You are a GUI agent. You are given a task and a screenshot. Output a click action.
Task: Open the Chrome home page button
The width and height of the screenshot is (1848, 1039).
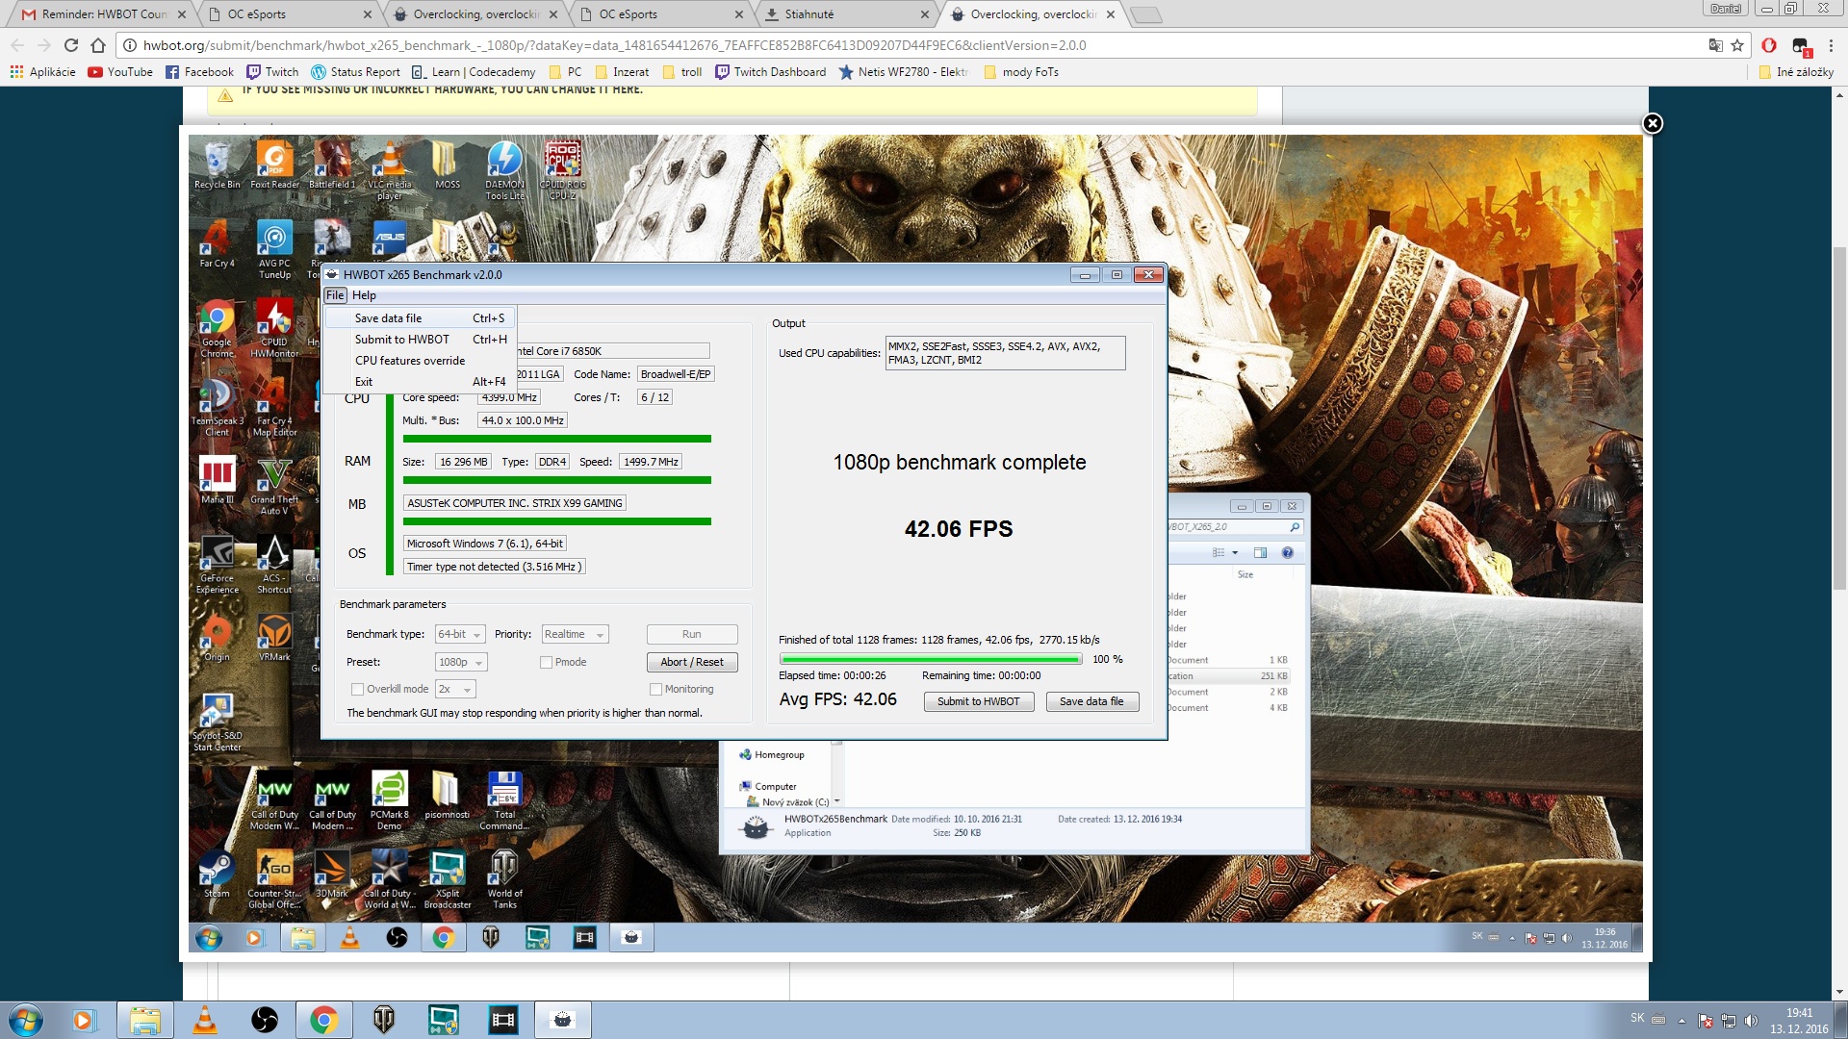coord(97,45)
